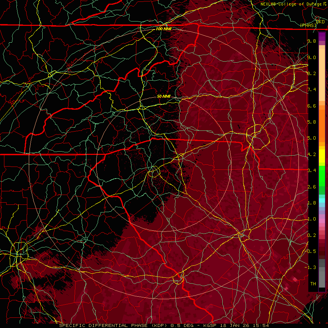This screenshot has width=328, height=328.
Task: Click the TH label on the color scale
Action: [313, 284]
